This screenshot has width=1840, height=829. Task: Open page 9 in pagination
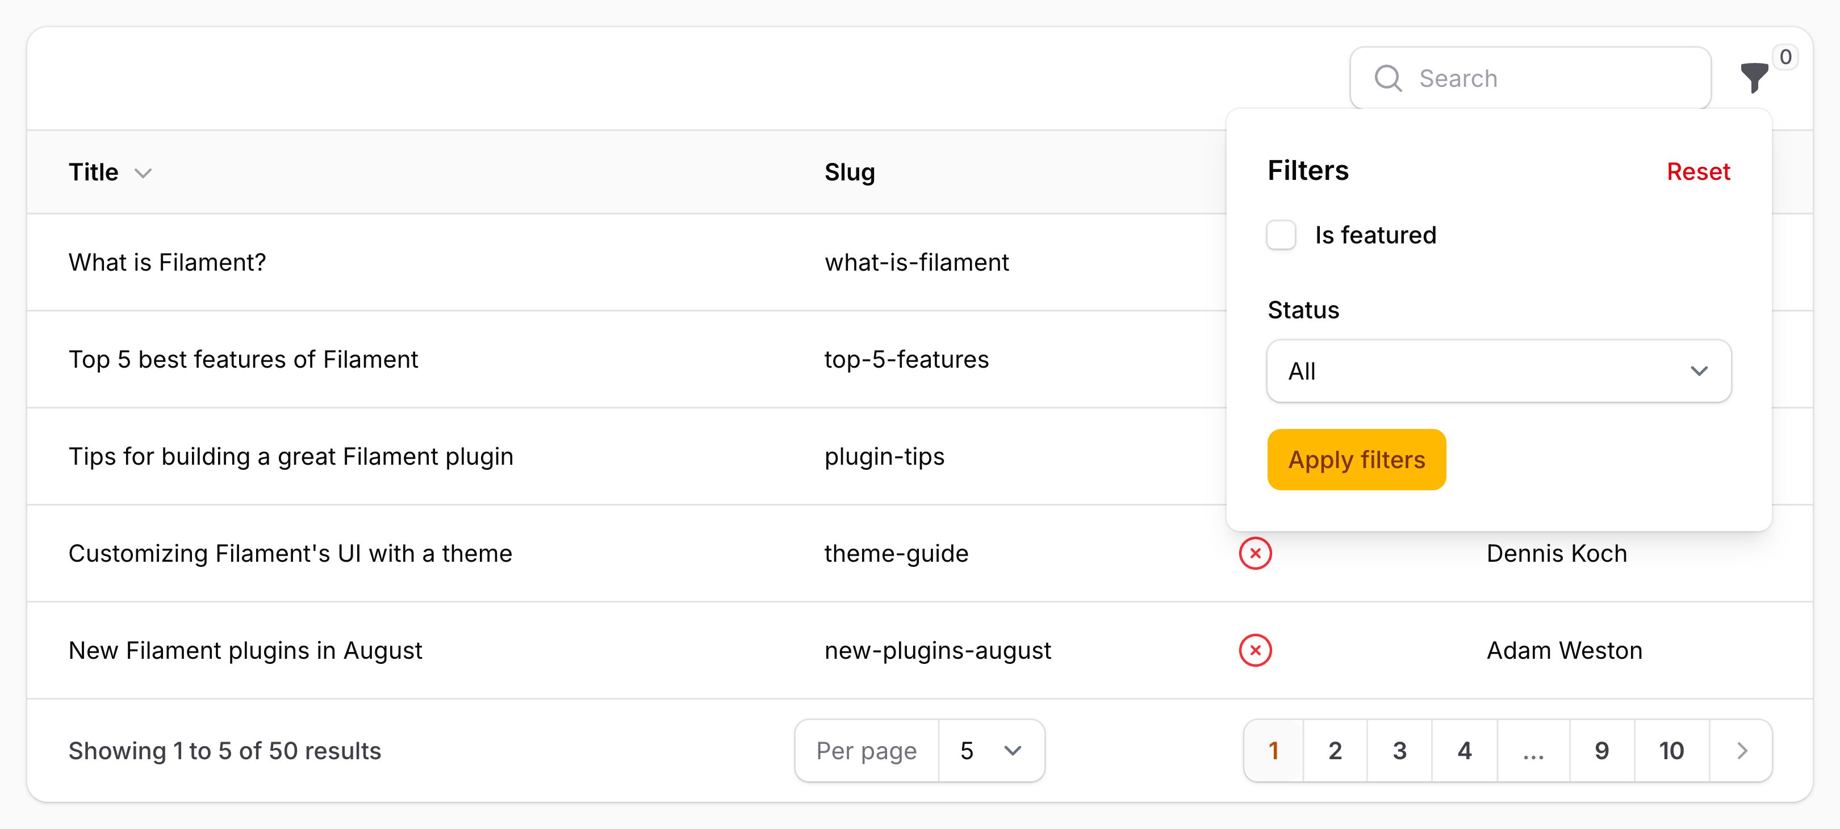pyautogui.click(x=1601, y=751)
